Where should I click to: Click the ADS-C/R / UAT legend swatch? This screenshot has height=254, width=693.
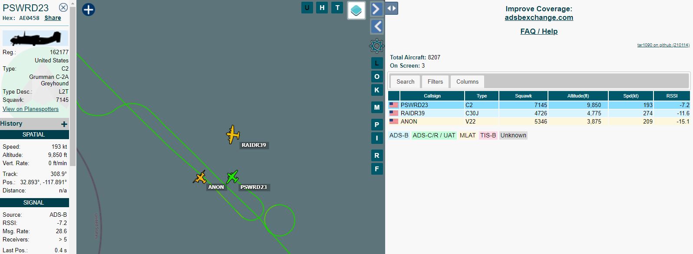434,135
